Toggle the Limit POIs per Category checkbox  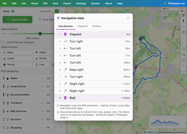click(3, 43)
